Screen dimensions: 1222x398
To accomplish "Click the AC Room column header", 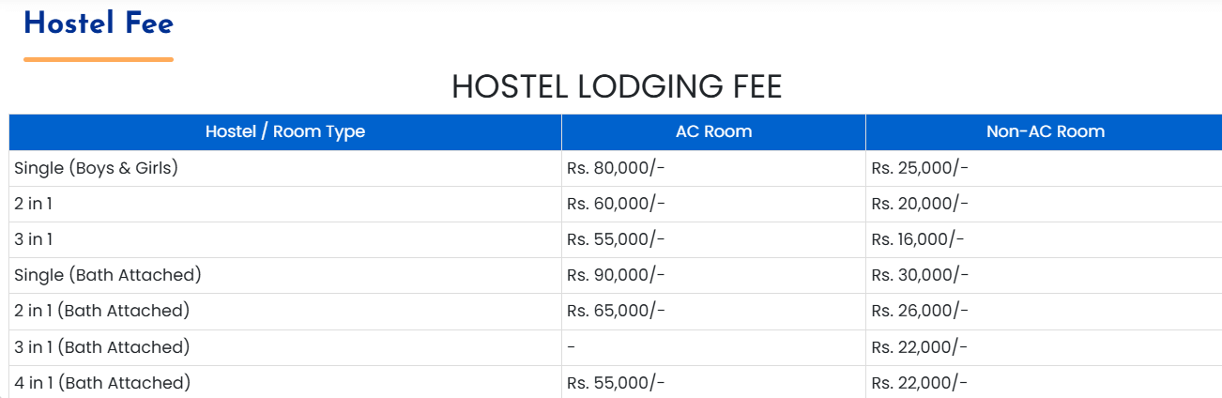I will click(x=713, y=131).
